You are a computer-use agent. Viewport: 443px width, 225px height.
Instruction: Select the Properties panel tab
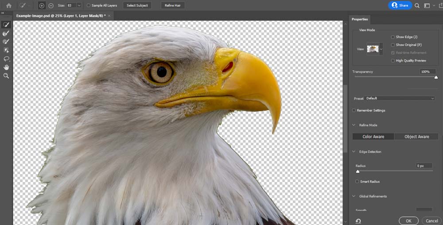(x=360, y=19)
